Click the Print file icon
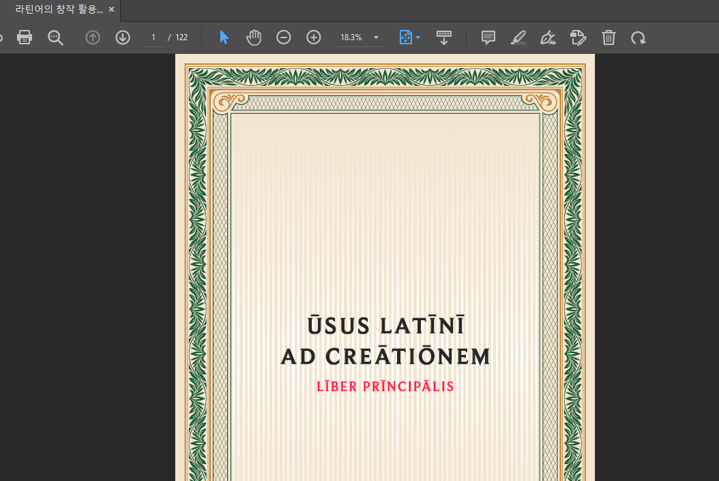Image resolution: width=719 pixels, height=481 pixels. click(x=25, y=37)
